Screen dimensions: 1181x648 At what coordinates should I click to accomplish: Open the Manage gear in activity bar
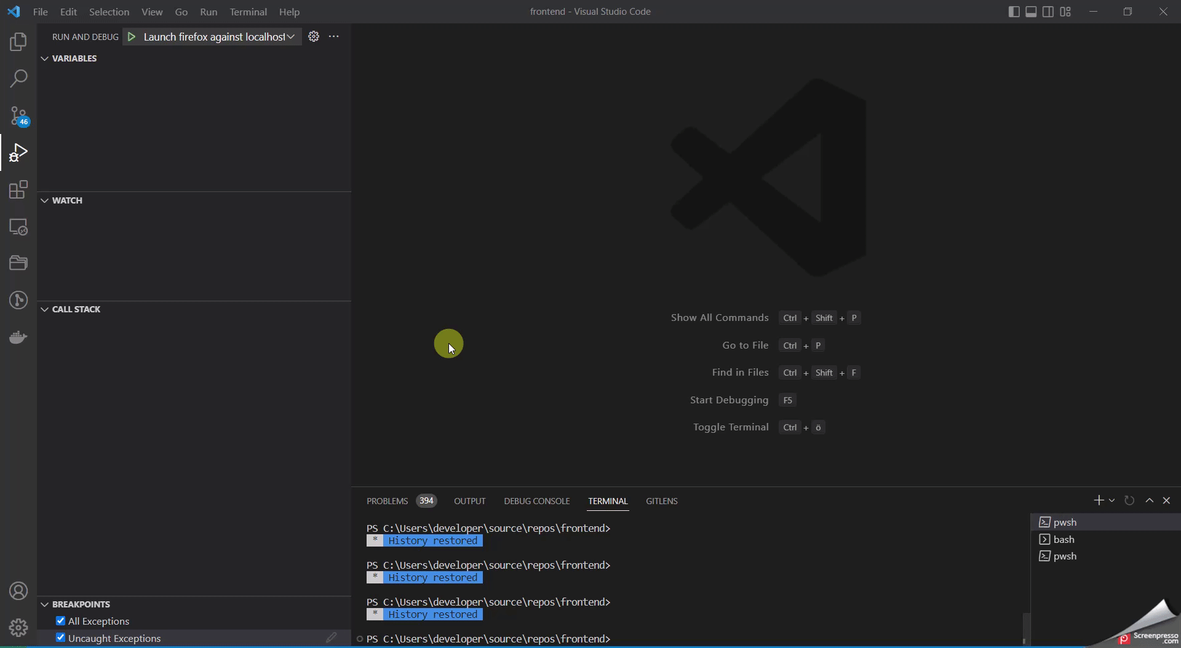(18, 628)
